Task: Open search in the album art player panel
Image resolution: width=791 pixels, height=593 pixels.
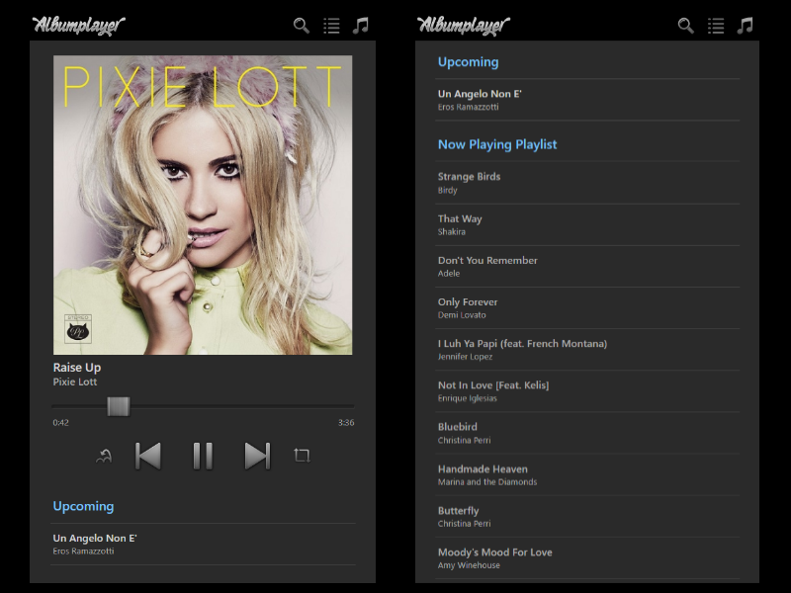Action: (302, 26)
